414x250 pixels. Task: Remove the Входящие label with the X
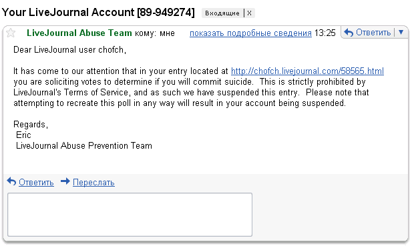[x=249, y=13]
